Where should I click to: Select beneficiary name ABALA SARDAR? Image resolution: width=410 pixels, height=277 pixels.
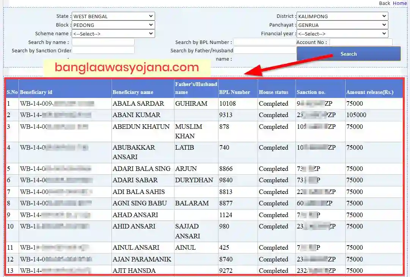[x=138, y=103]
